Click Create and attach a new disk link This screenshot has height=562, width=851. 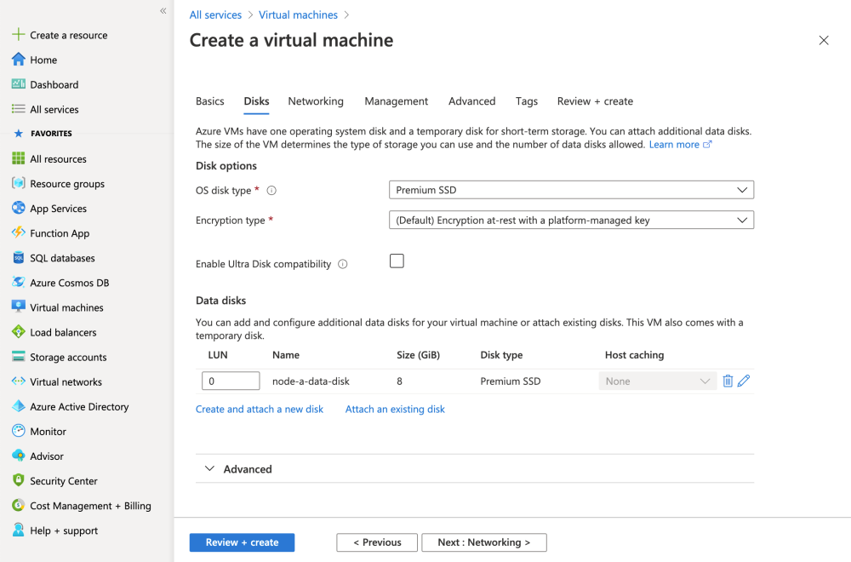[260, 410]
